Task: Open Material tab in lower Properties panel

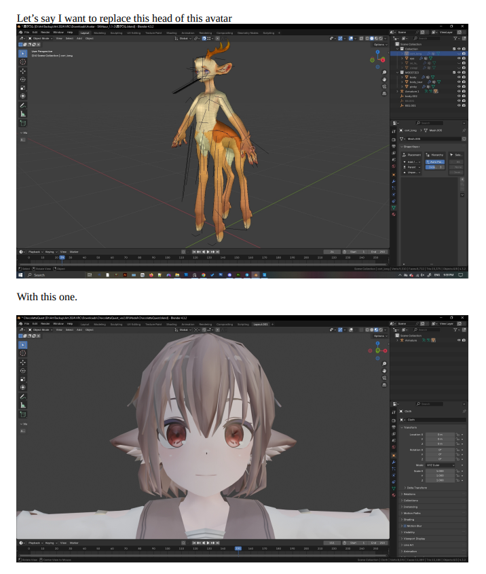Action: tap(394, 495)
